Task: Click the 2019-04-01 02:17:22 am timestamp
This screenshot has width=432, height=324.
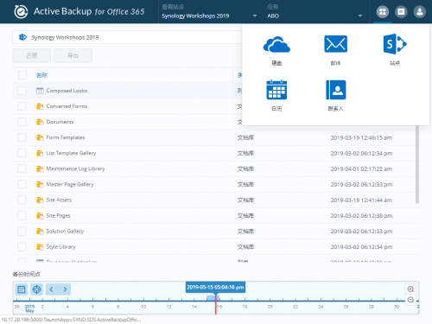Action: coord(361,168)
